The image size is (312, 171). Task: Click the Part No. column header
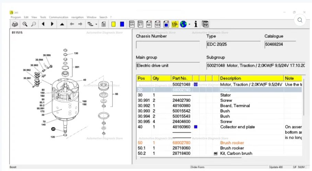click(182, 78)
